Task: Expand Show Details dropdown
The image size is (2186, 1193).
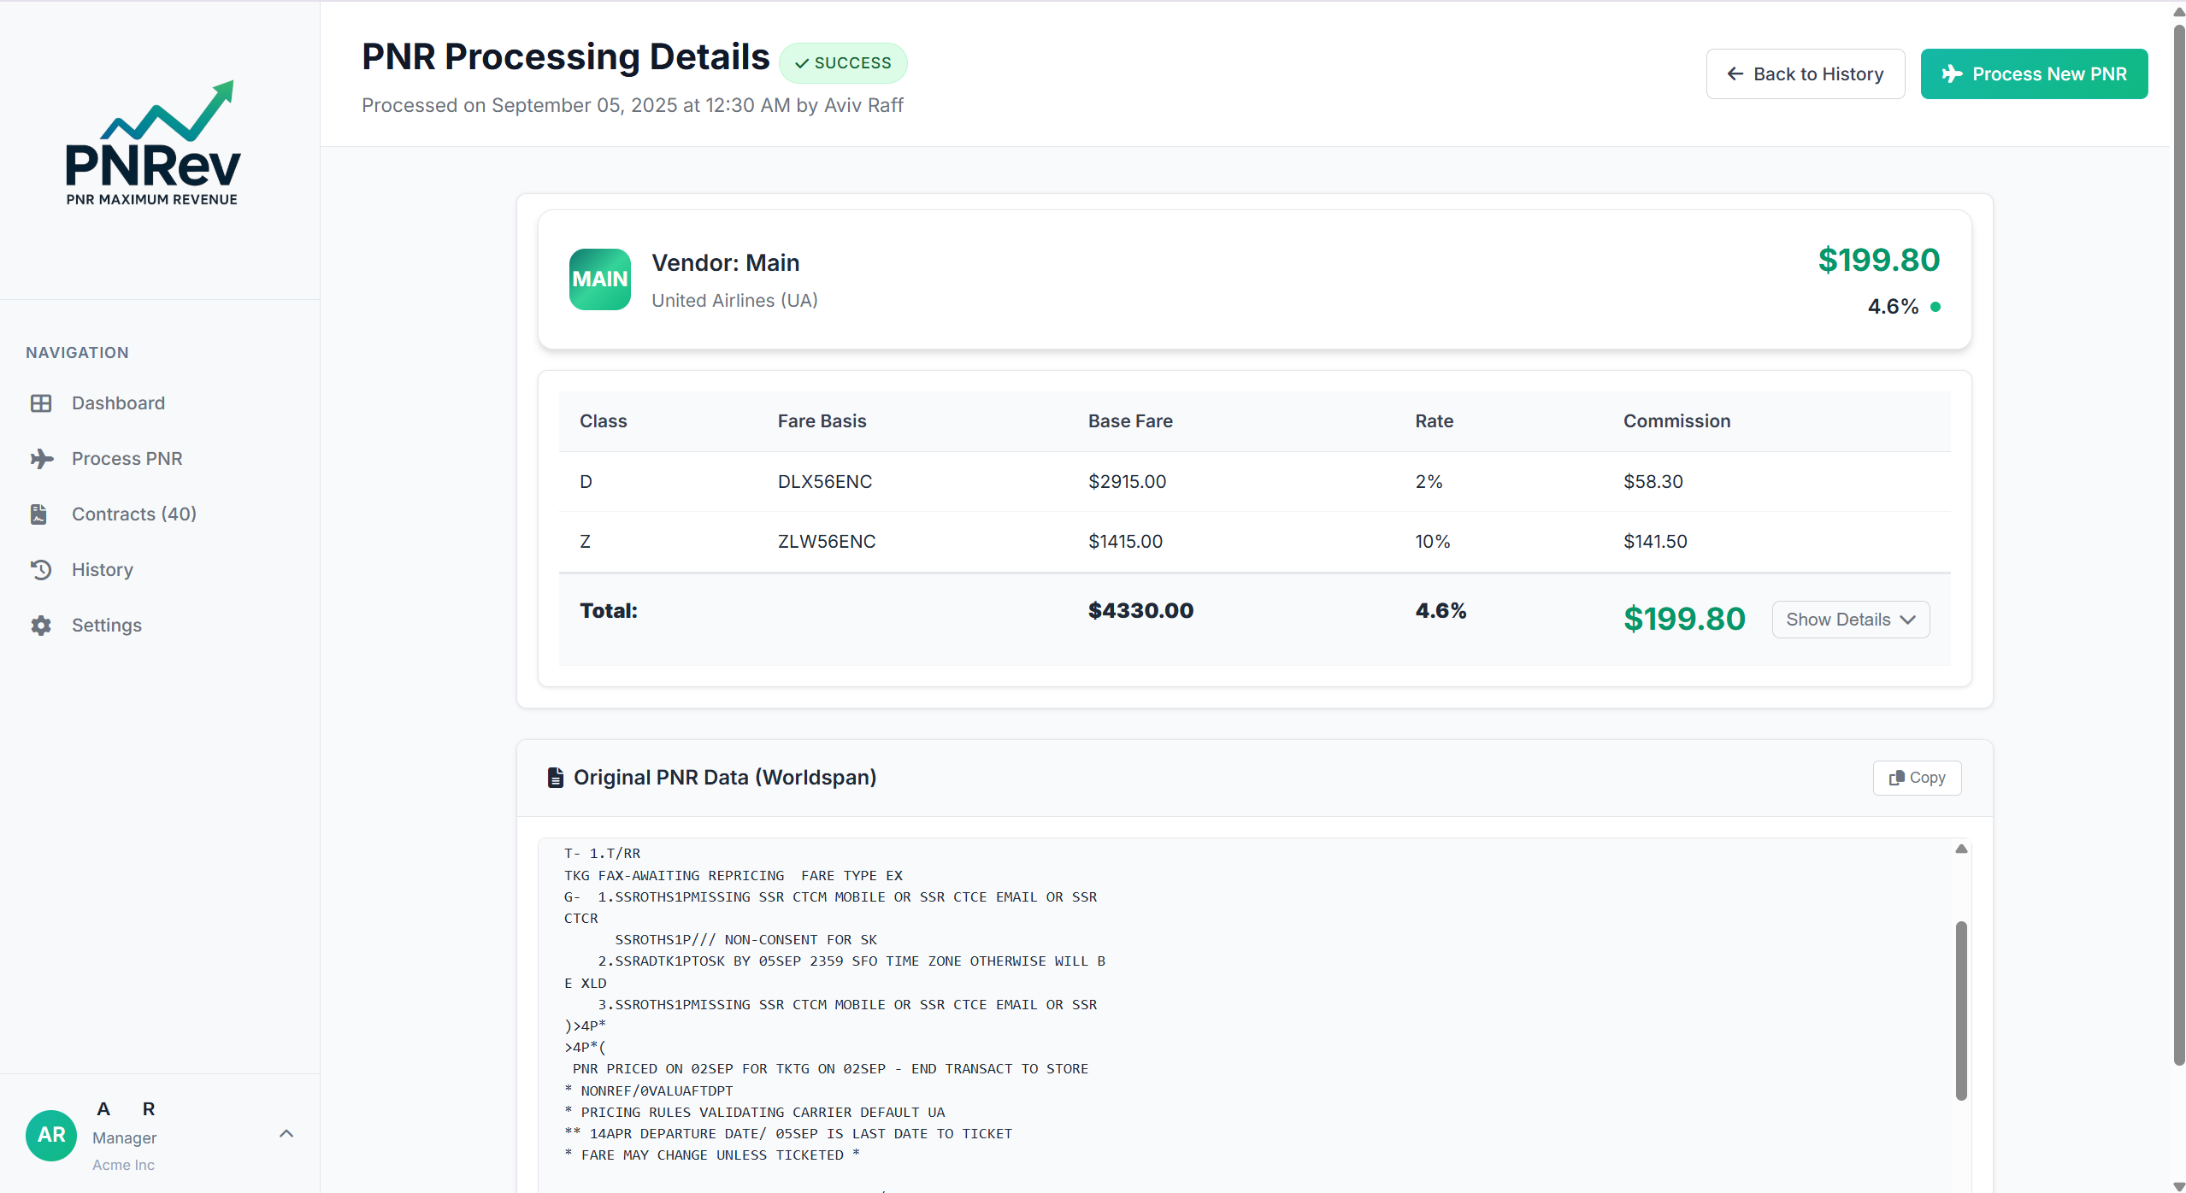Action: click(1850, 620)
